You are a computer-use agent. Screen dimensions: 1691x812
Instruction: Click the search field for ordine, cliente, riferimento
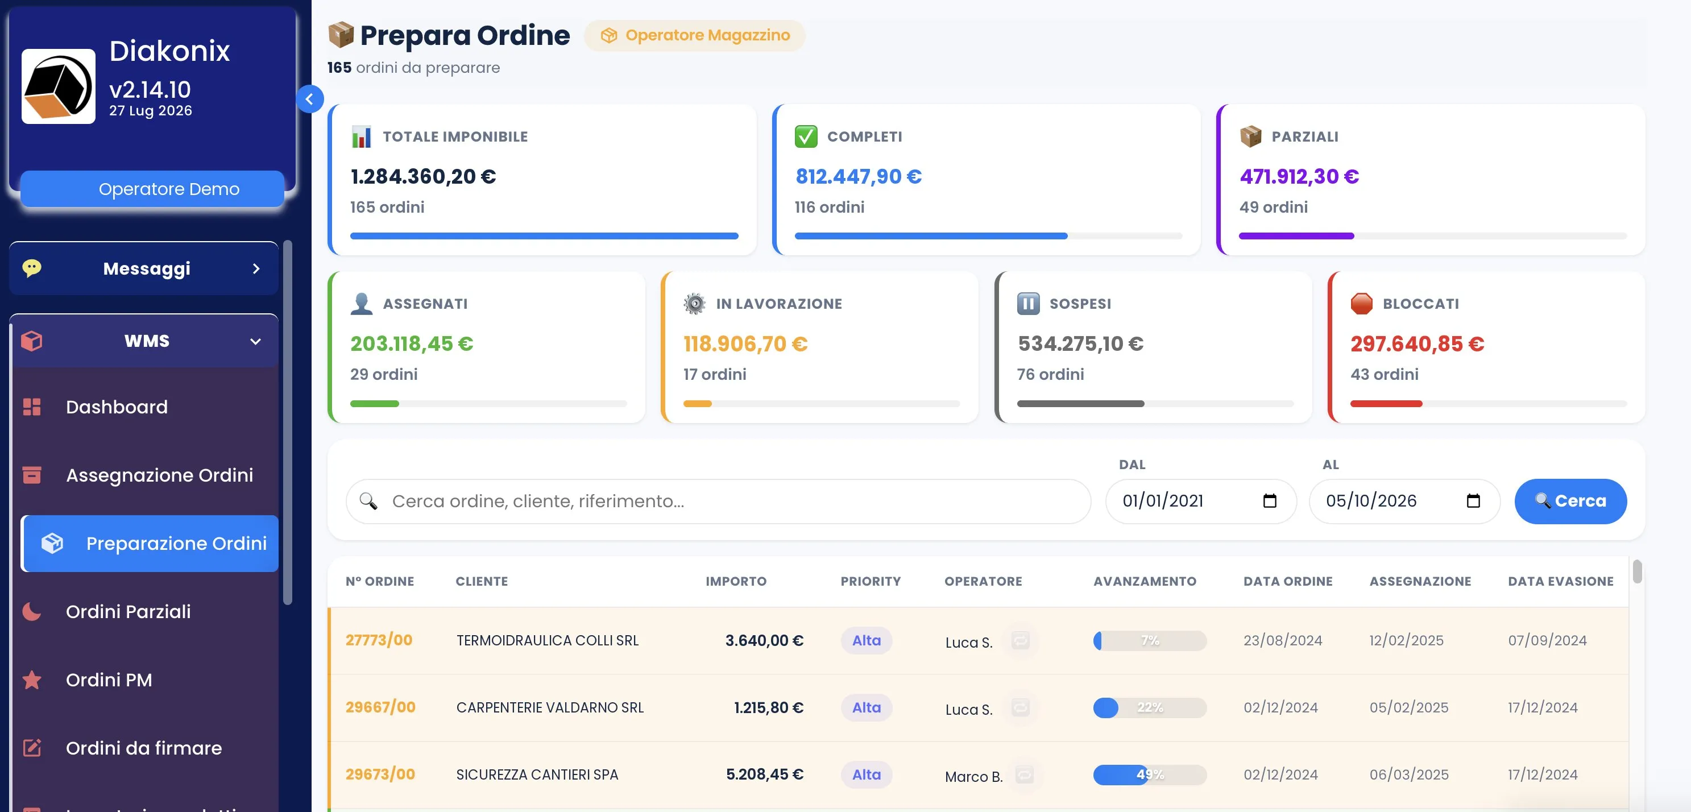718,501
